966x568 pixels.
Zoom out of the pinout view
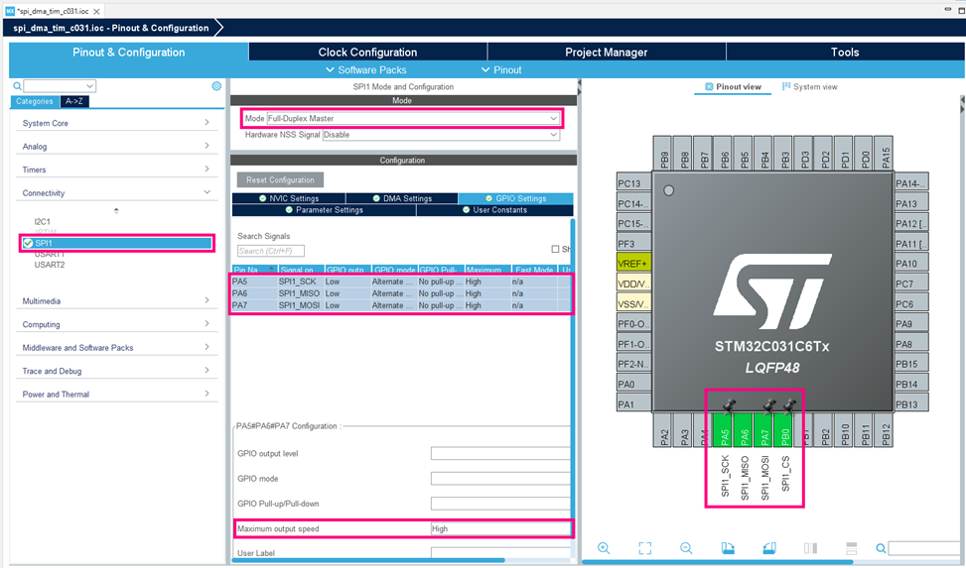[x=686, y=548]
